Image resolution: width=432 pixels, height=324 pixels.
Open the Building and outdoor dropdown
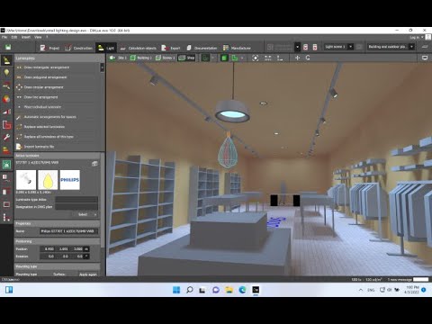coord(391,47)
